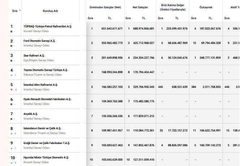Open Toyota Otomotiv Sanayi Türkiye A.Ş. entry

(46, 70)
